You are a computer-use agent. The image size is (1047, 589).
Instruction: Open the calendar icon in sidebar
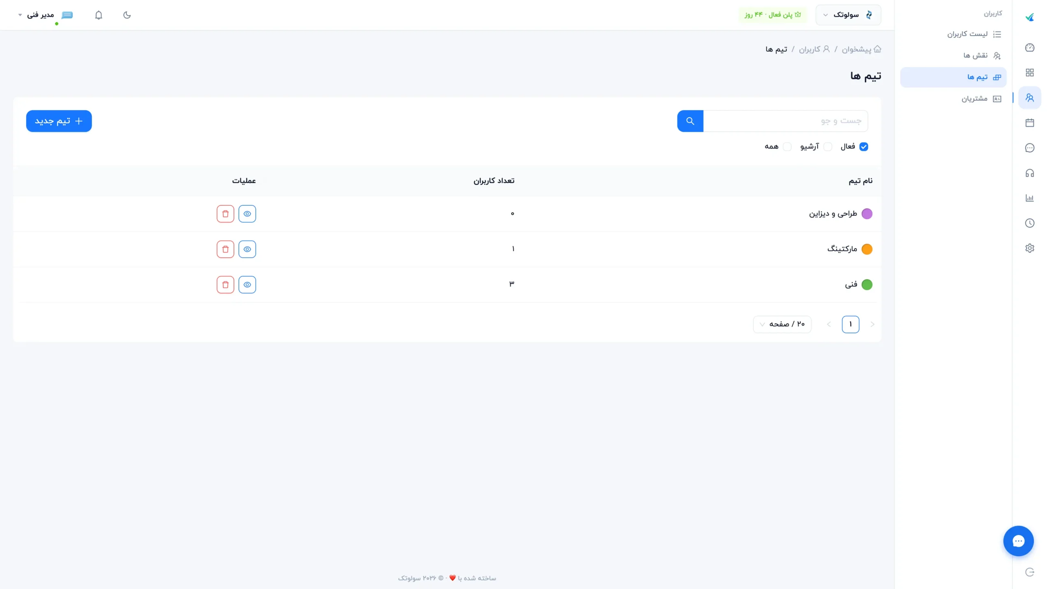coord(1029,122)
